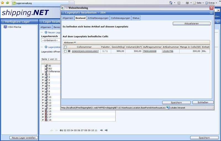Open the Aktionen dropdown menu

tap(69, 43)
